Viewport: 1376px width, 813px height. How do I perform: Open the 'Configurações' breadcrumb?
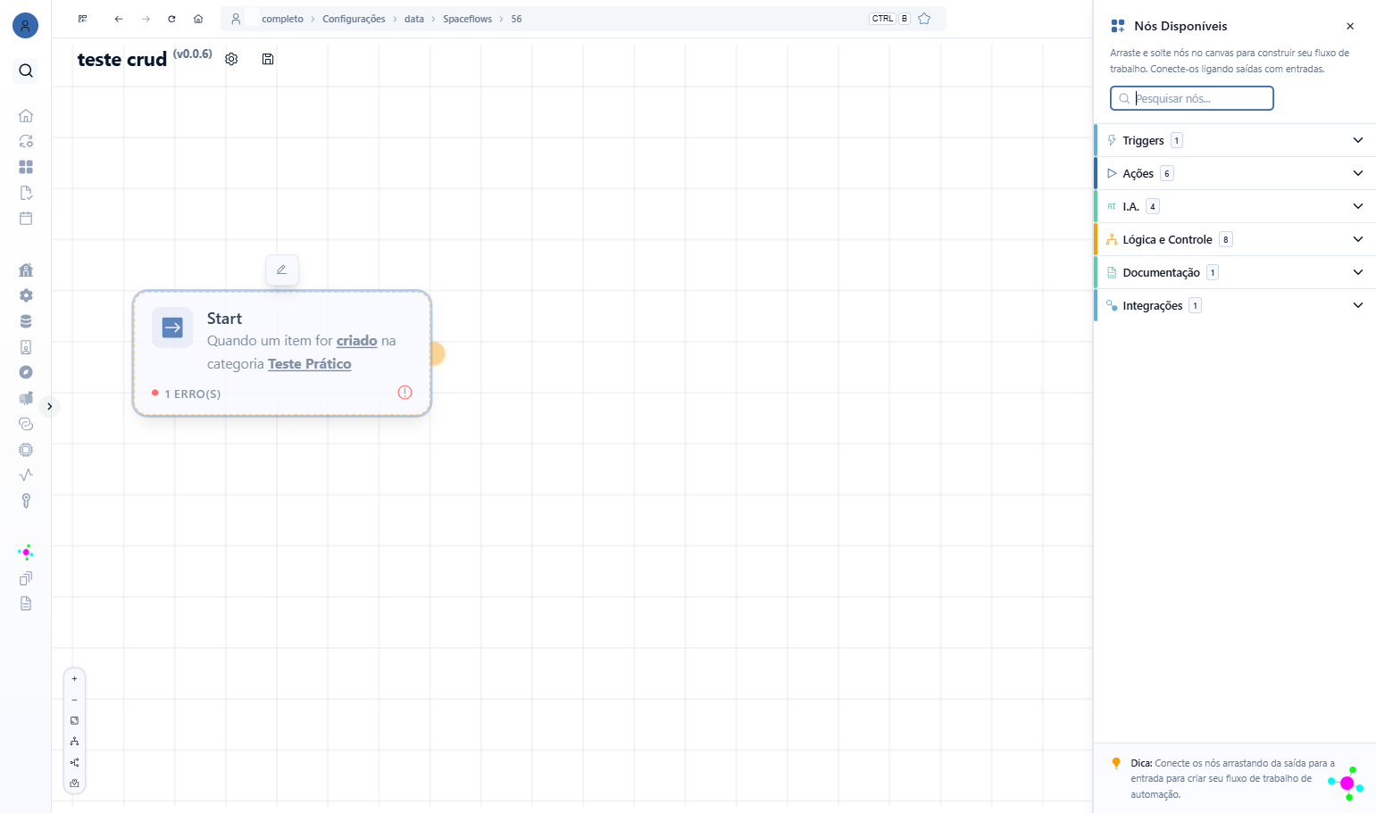[x=354, y=19]
